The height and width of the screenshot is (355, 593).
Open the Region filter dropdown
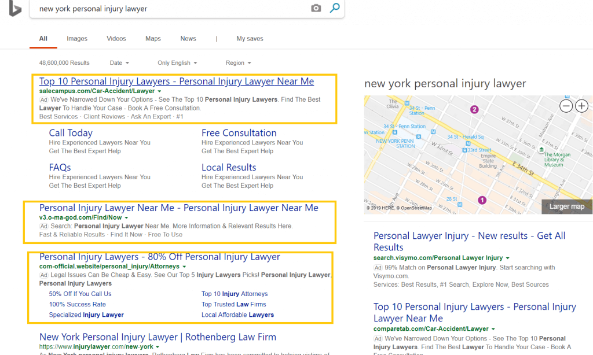(238, 62)
